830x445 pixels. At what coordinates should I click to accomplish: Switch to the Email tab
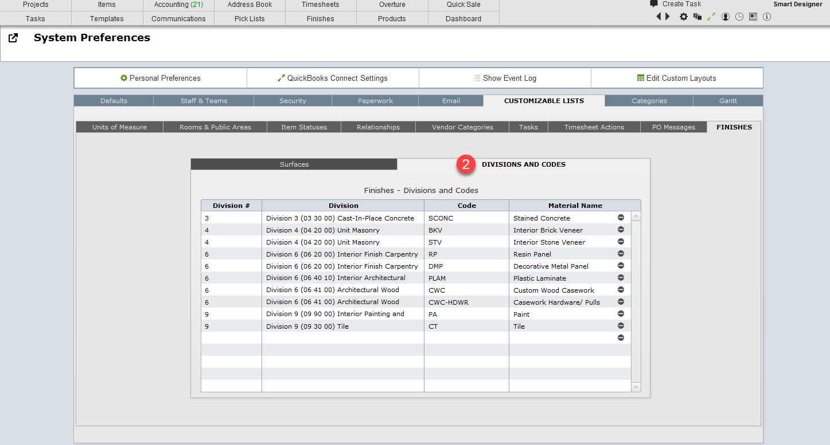[x=451, y=101]
